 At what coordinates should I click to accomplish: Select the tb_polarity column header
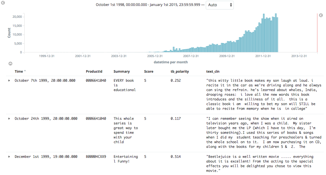click(x=180, y=71)
